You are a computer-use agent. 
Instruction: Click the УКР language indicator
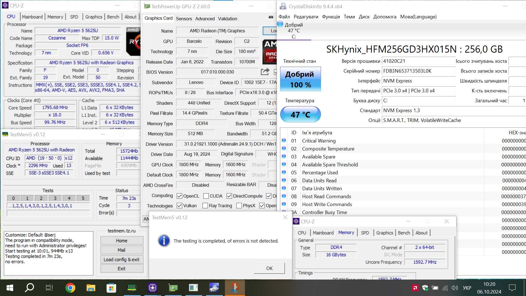pos(467,288)
